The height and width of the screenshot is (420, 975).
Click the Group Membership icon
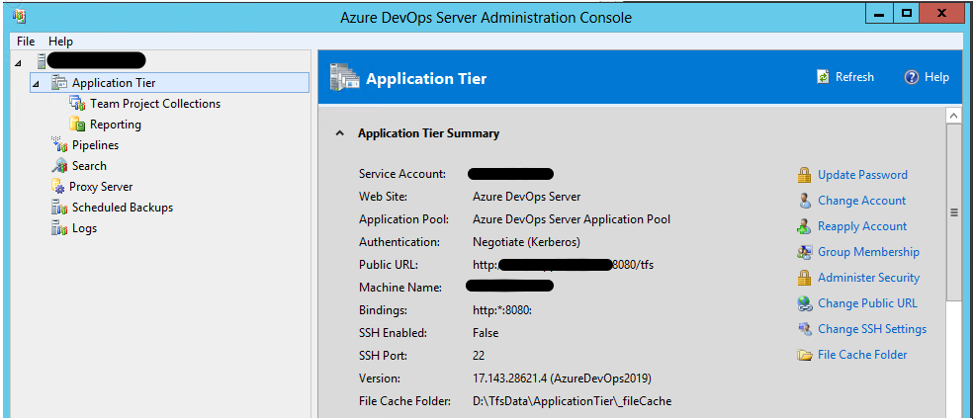(805, 252)
